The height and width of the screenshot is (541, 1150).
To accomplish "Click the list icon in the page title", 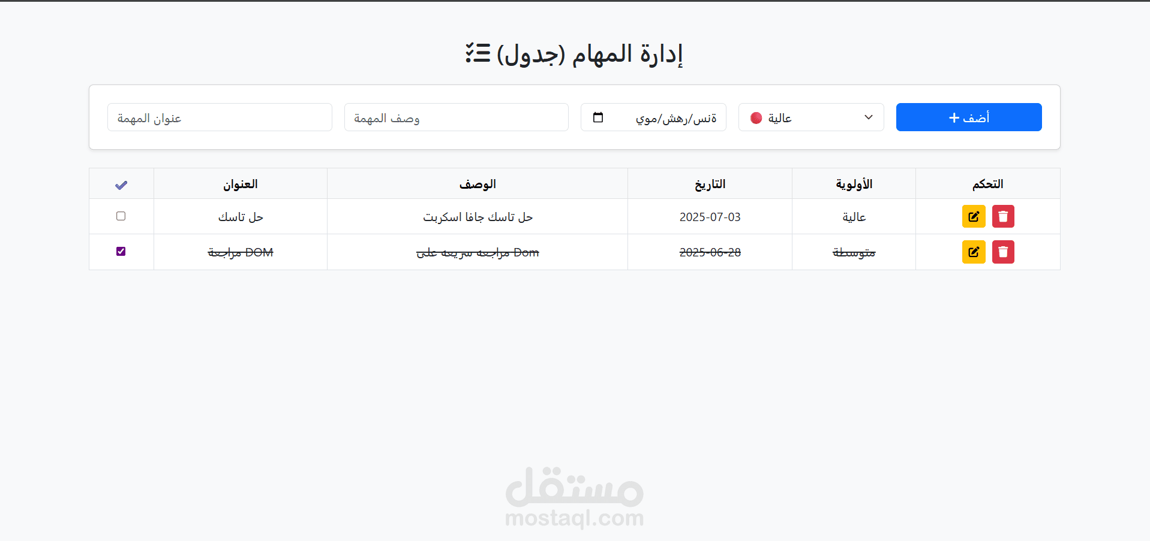I will pyautogui.click(x=476, y=53).
